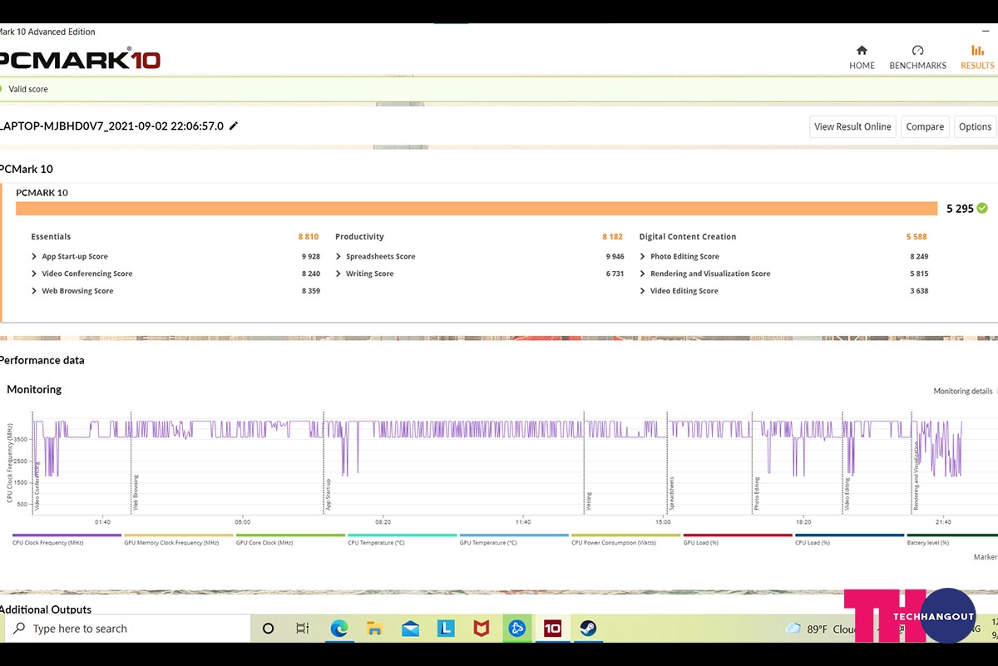The width and height of the screenshot is (998, 666).
Task: Click the Essentials score 8 810
Action: (x=309, y=237)
